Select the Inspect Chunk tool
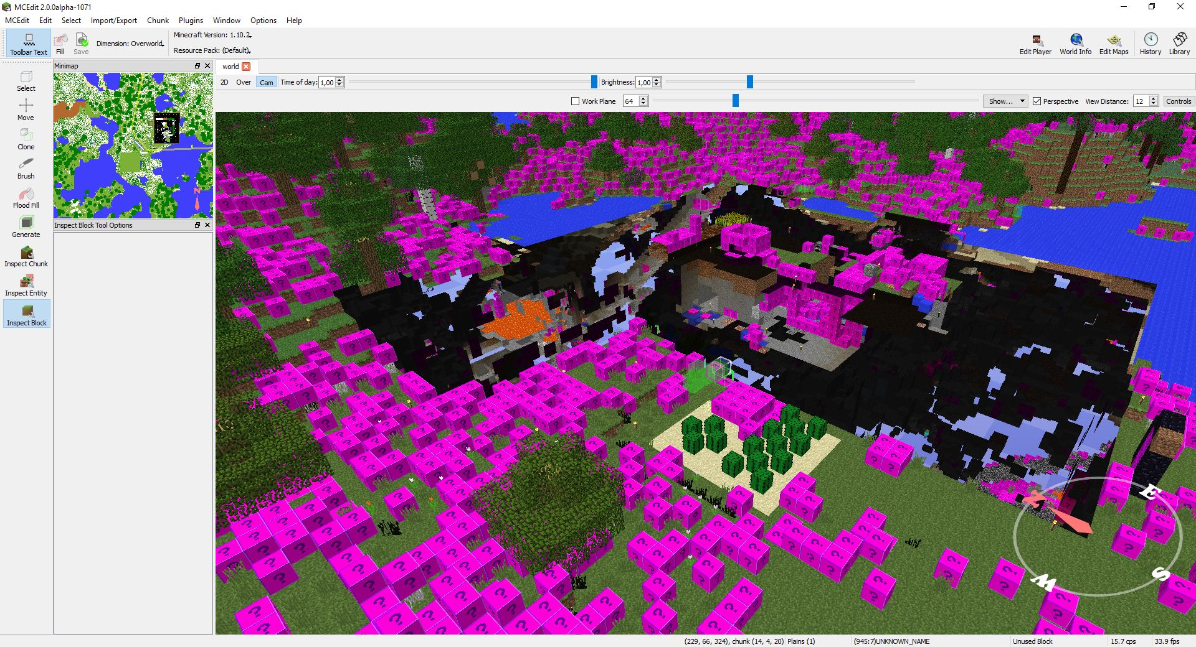This screenshot has width=1196, height=647. [26, 256]
